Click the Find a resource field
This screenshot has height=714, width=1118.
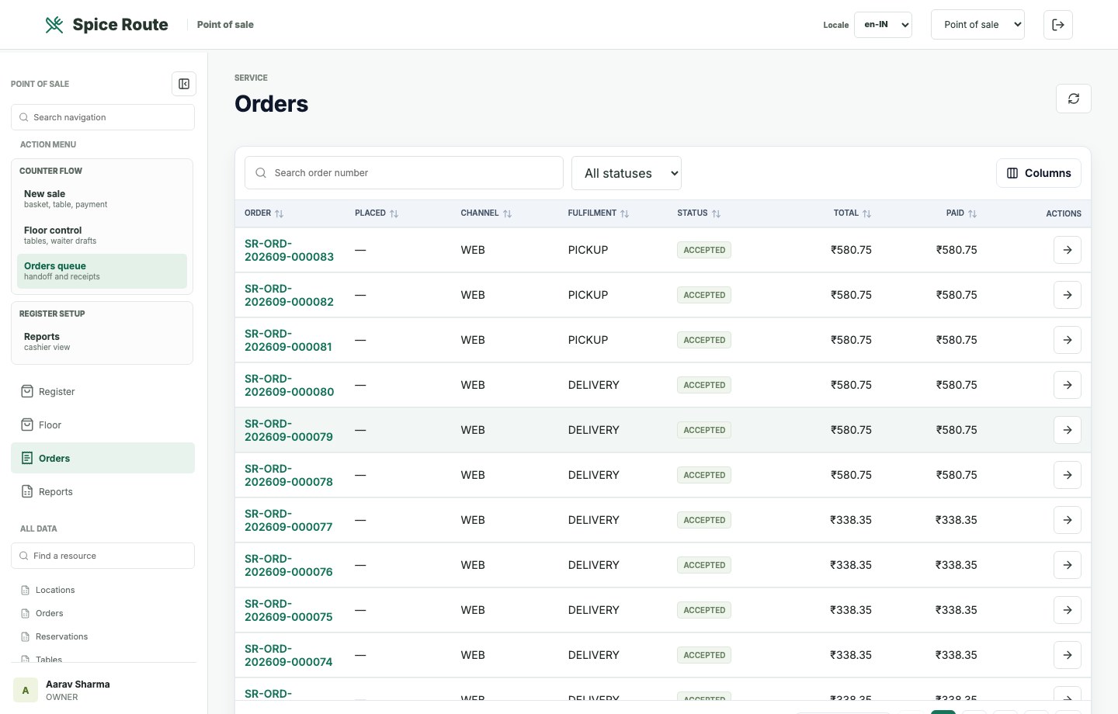[102, 556]
